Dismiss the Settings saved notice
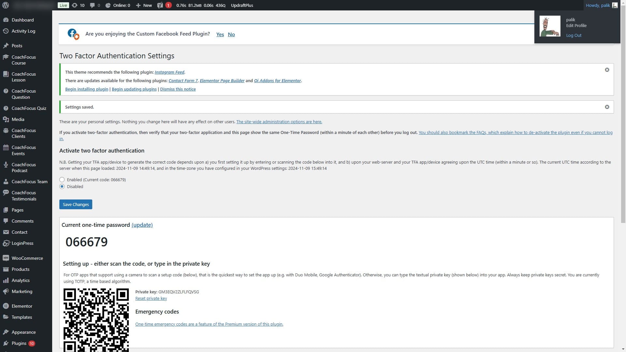Screen dimensions: 626x352 [x=607, y=107]
